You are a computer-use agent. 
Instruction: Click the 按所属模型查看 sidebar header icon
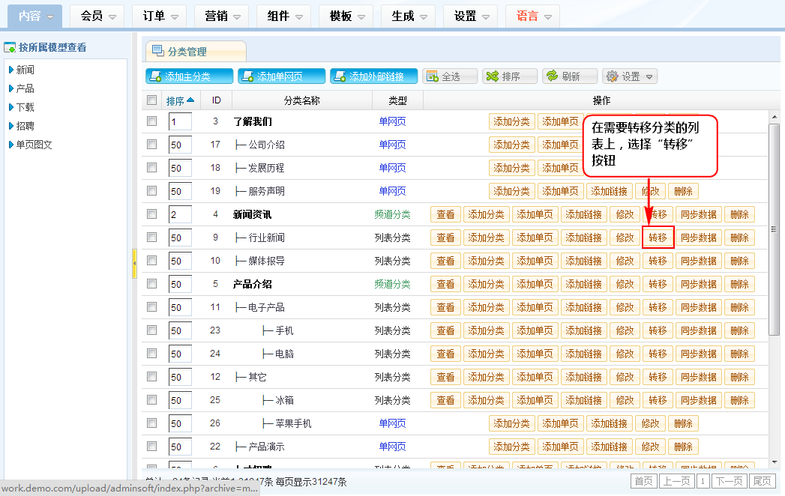[10, 47]
